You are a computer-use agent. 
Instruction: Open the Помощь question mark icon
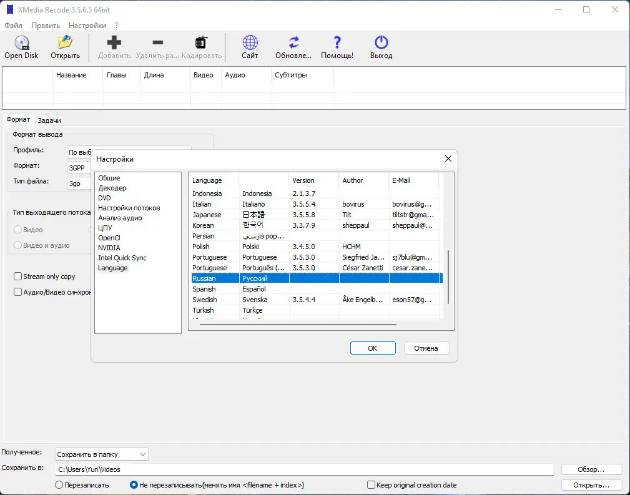[337, 43]
